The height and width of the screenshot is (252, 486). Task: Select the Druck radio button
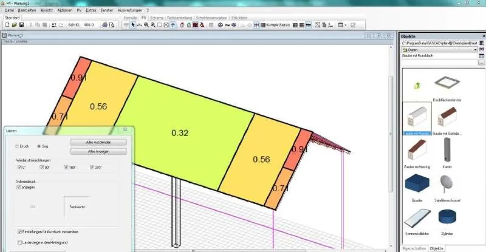[x=17, y=146]
